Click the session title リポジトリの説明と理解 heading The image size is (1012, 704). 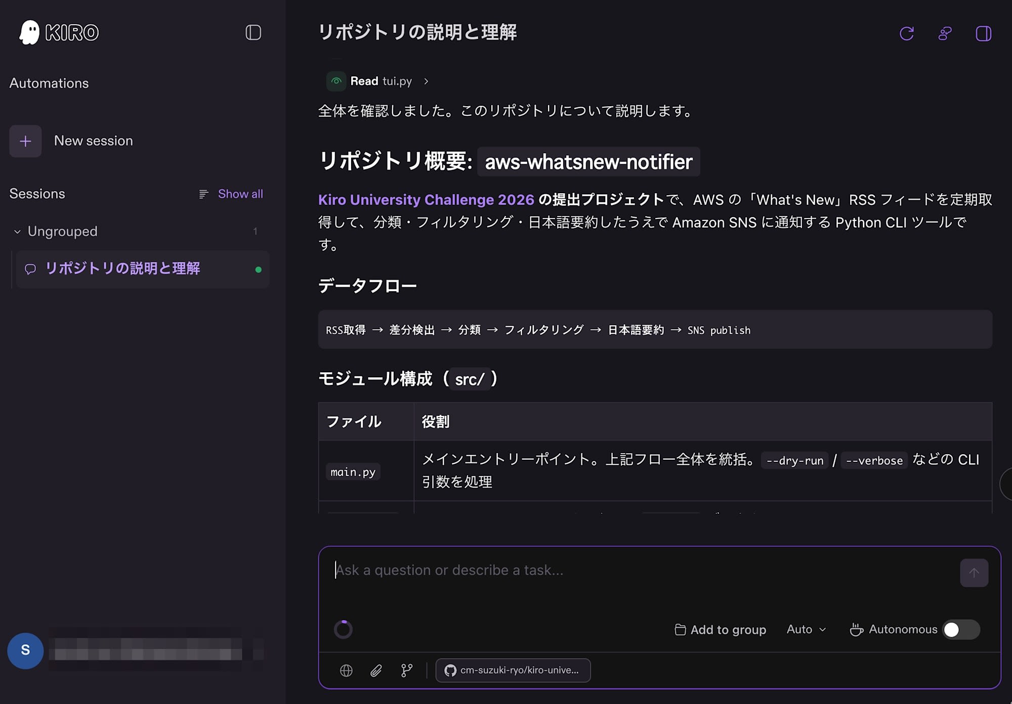(417, 32)
